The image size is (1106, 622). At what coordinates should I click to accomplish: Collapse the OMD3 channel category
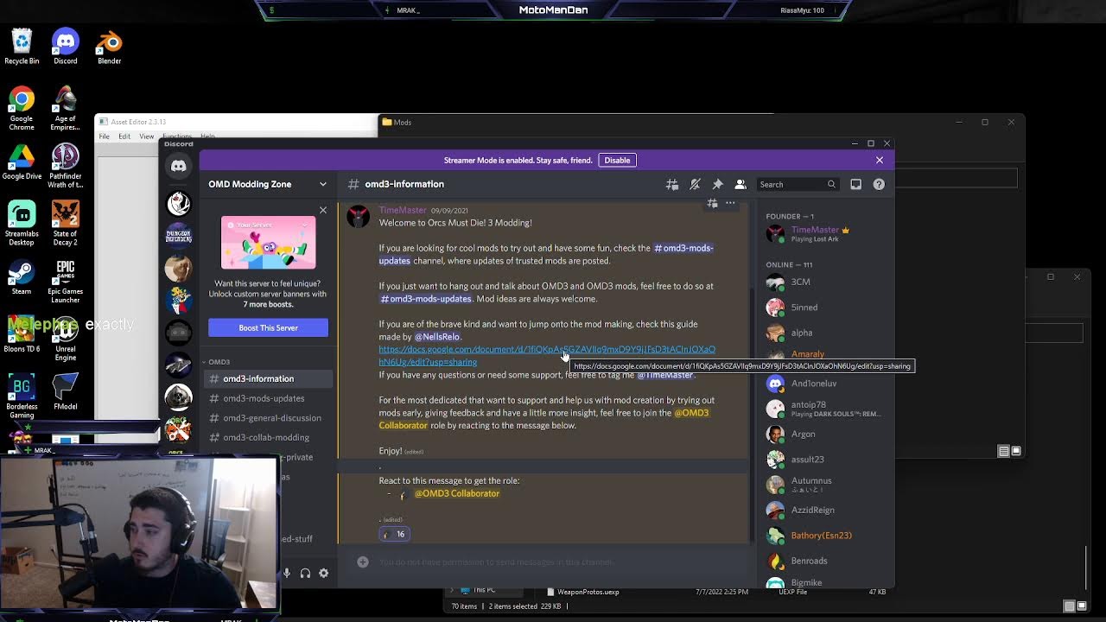pos(219,362)
